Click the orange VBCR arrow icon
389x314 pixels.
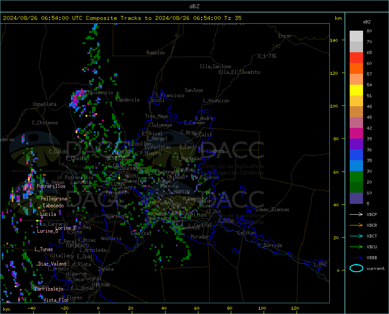pyautogui.click(x=356, y=225)
